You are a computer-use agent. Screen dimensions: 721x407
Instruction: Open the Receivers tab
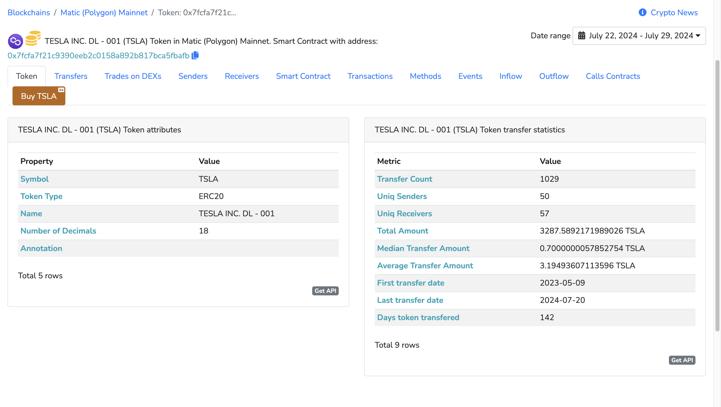242,76
